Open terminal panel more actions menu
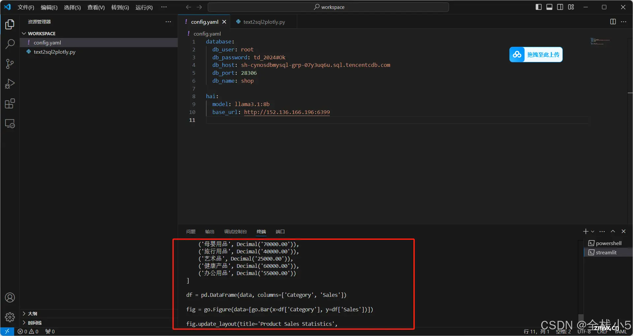 click(x=602, y=231)
